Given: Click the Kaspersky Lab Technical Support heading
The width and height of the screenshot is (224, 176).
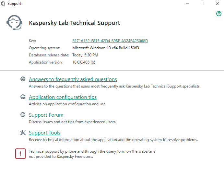Looking at the screenshot, I should [75, 23].
